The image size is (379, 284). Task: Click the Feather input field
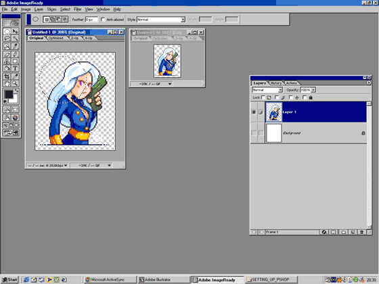pyautogui.click(x=91, y=20)
